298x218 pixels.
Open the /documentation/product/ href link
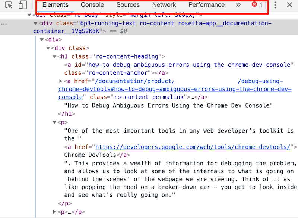point(134,81)
